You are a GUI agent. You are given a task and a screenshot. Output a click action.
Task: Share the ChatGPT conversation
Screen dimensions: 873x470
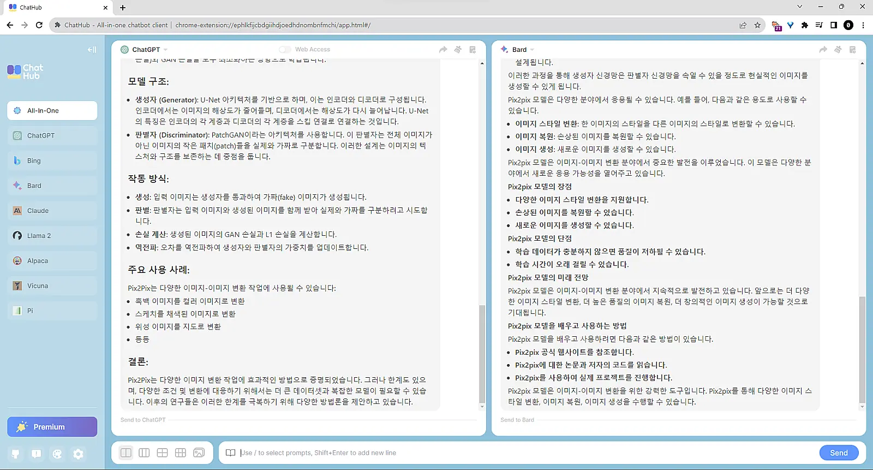pos(443,50)
